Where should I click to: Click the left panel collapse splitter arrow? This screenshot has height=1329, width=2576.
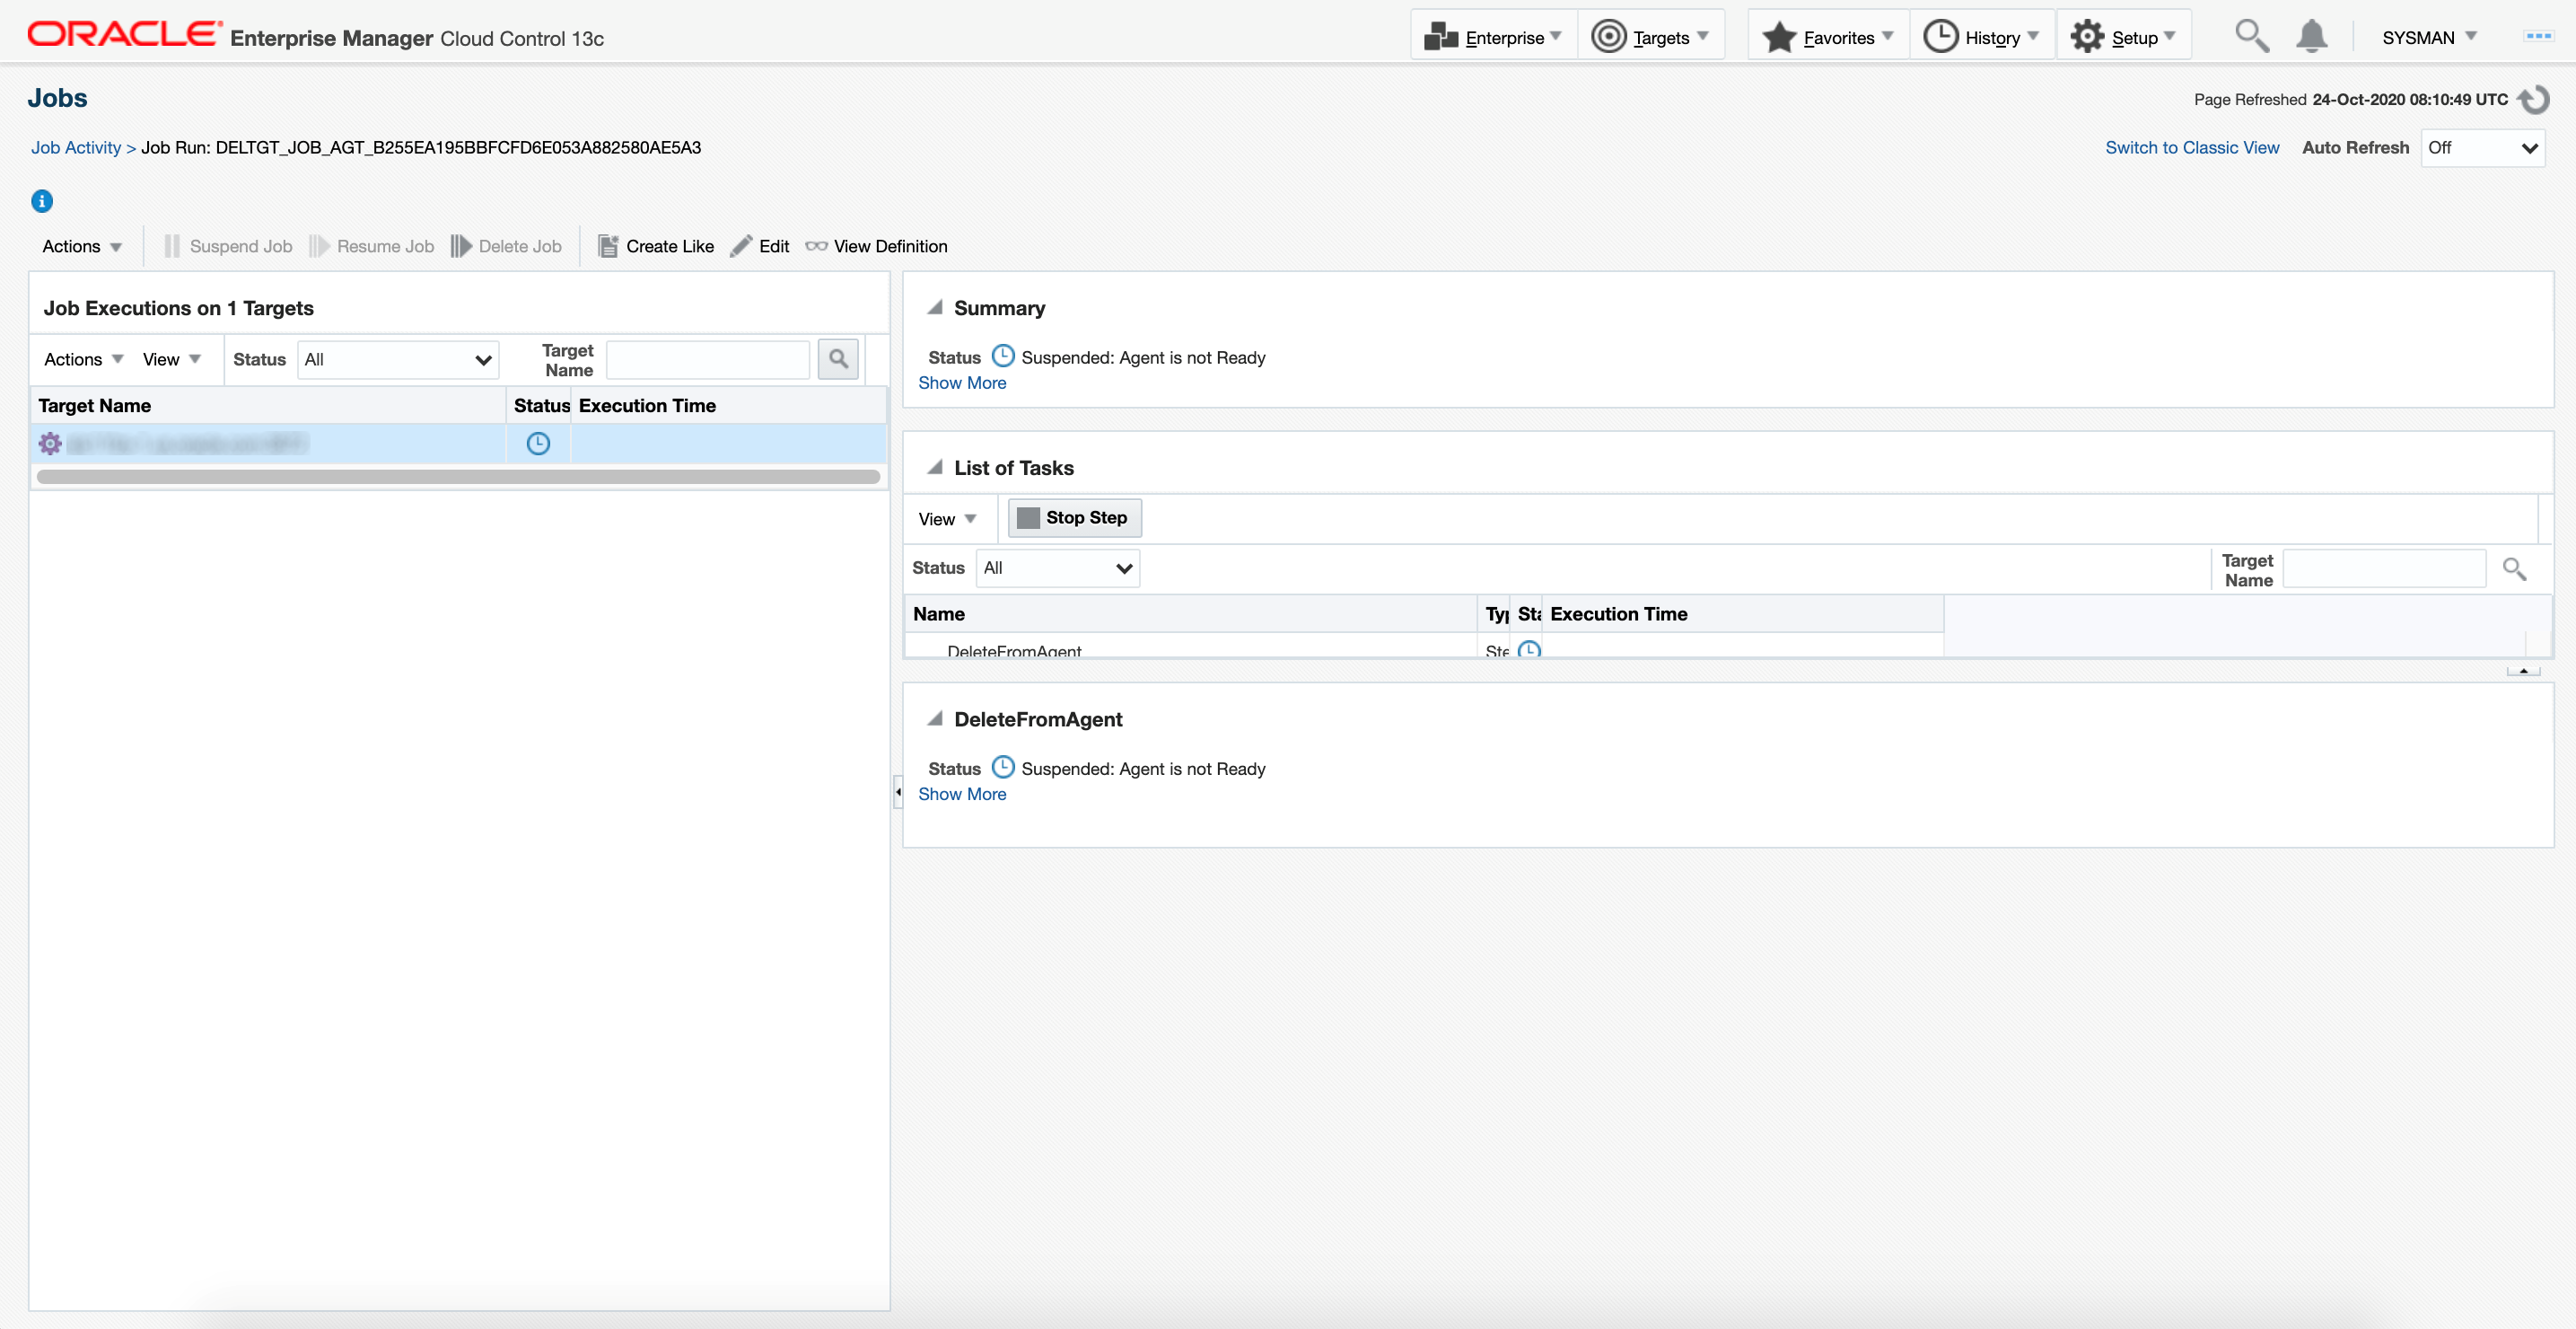[898, 792]
